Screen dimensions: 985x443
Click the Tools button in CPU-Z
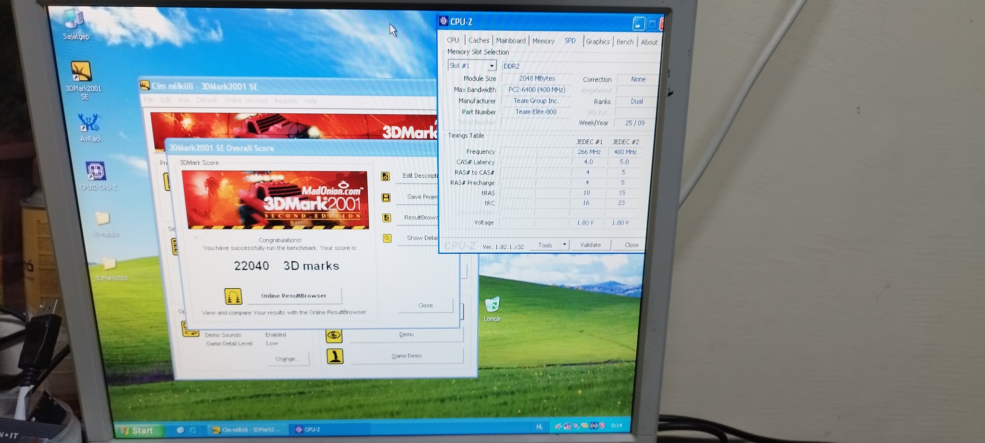545,245
